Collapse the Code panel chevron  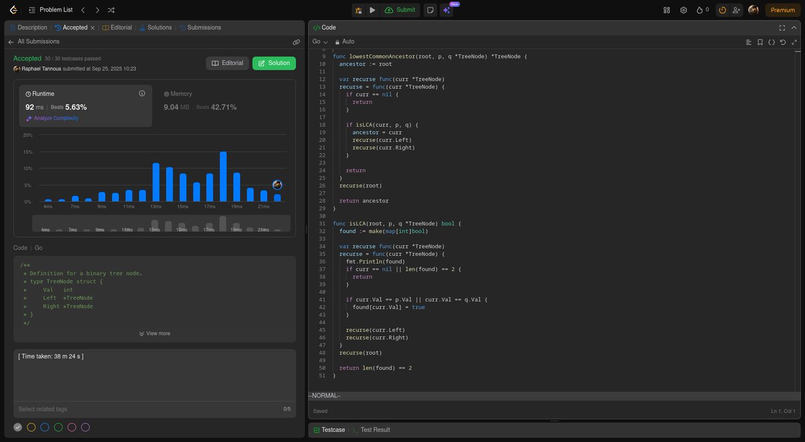(x=794, y=27)
